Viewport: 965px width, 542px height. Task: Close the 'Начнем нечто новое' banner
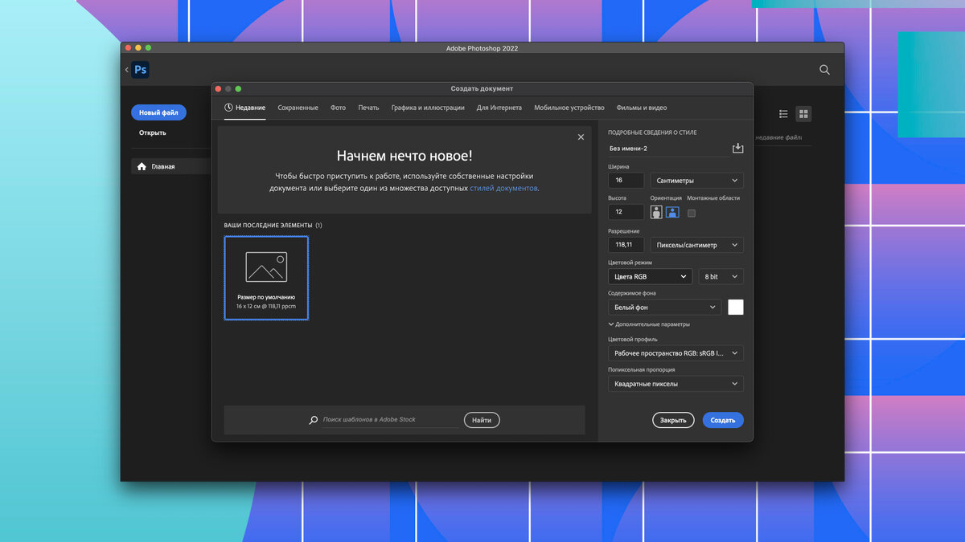coord(581,137)
